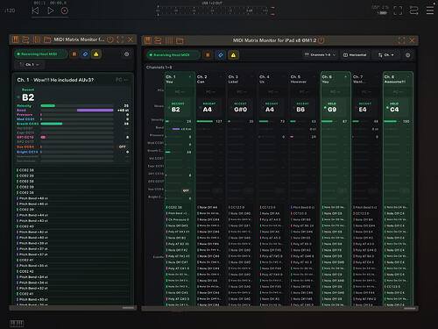
Task: Expand the Channels 1-8 dropdown
Action: coord(320,55)
